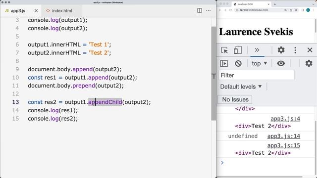Create a live expression with eye icon
The width and height of the screenshot is (317, 178).
tap(281, 63)
